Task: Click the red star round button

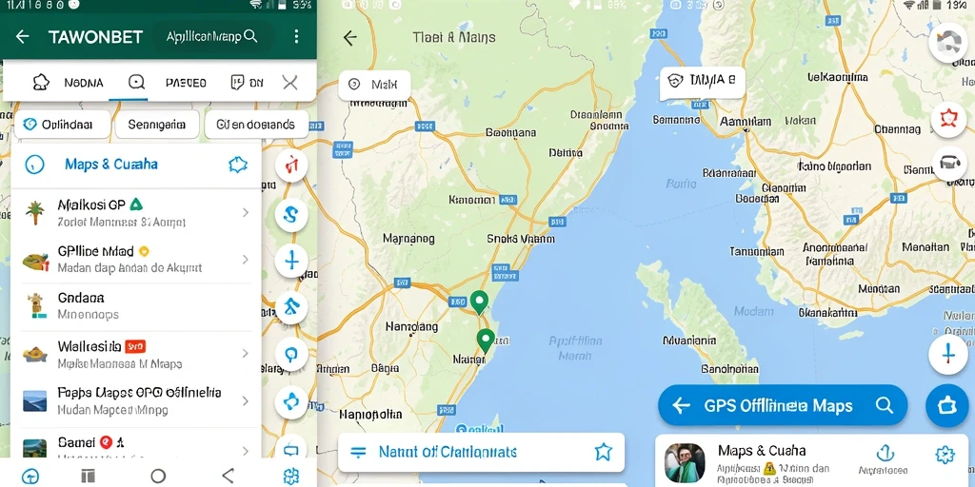Action: tap(949, 119)
